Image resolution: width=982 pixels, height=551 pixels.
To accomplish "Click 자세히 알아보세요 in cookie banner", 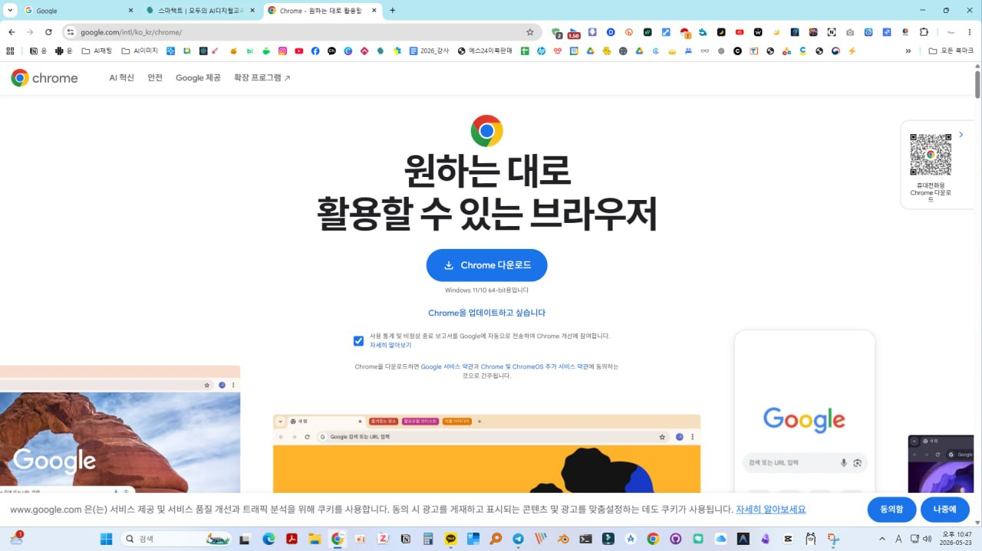I will pos(770,510).
